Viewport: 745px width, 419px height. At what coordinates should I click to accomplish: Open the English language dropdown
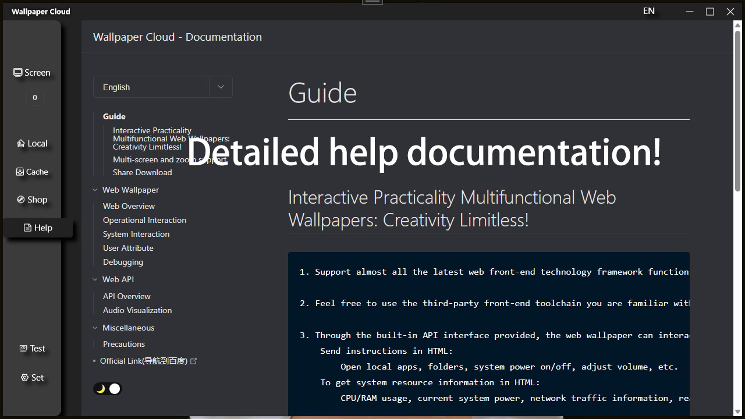coord(162,86)
